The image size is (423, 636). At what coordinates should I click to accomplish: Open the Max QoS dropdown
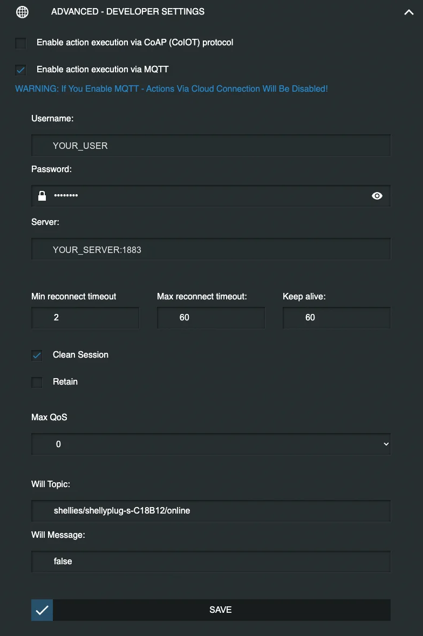[x=211, y=444]
